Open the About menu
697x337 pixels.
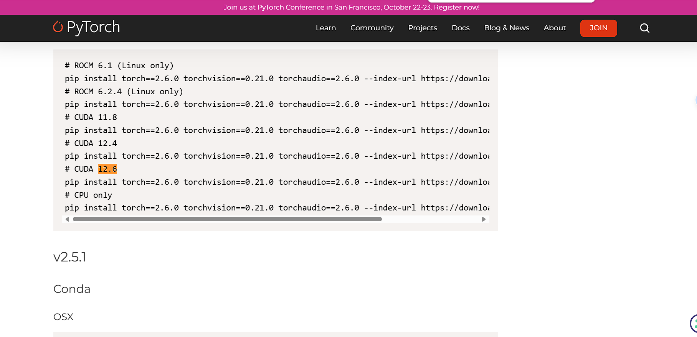555,28
